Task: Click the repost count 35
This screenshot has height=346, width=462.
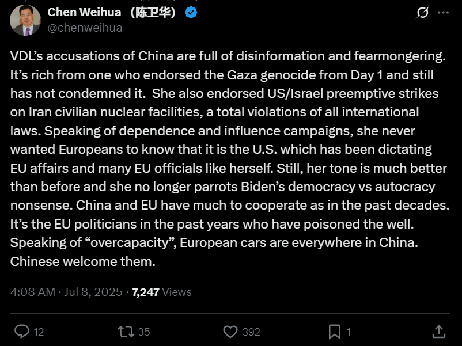Action: point(144,332)
